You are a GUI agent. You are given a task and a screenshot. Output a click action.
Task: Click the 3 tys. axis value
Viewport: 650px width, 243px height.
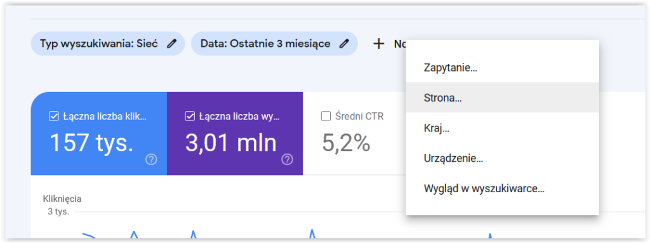(x=58, y=212)
